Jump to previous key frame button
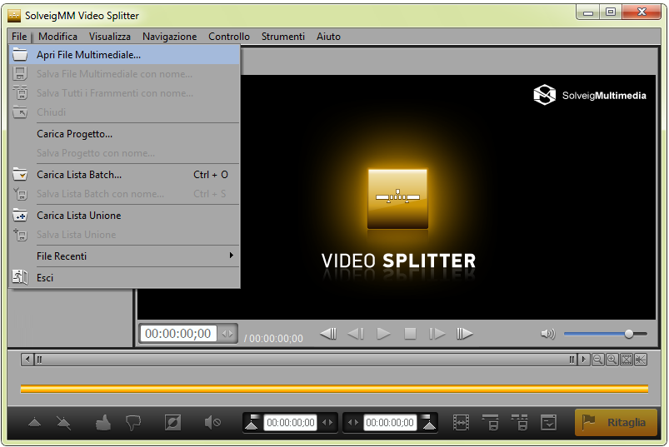The height and width of the screenshot is (447, 669). (328, 334)
